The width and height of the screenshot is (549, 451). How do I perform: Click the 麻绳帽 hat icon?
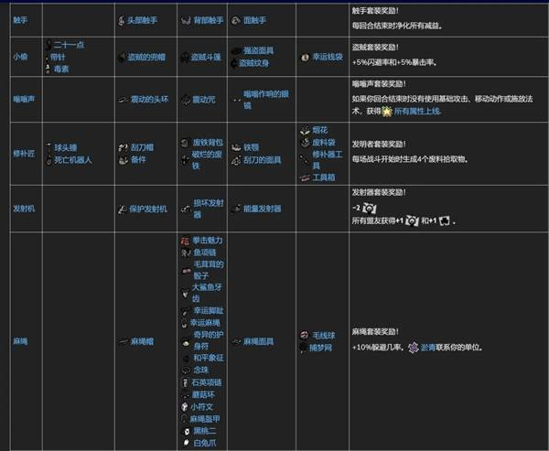point(121,341)
